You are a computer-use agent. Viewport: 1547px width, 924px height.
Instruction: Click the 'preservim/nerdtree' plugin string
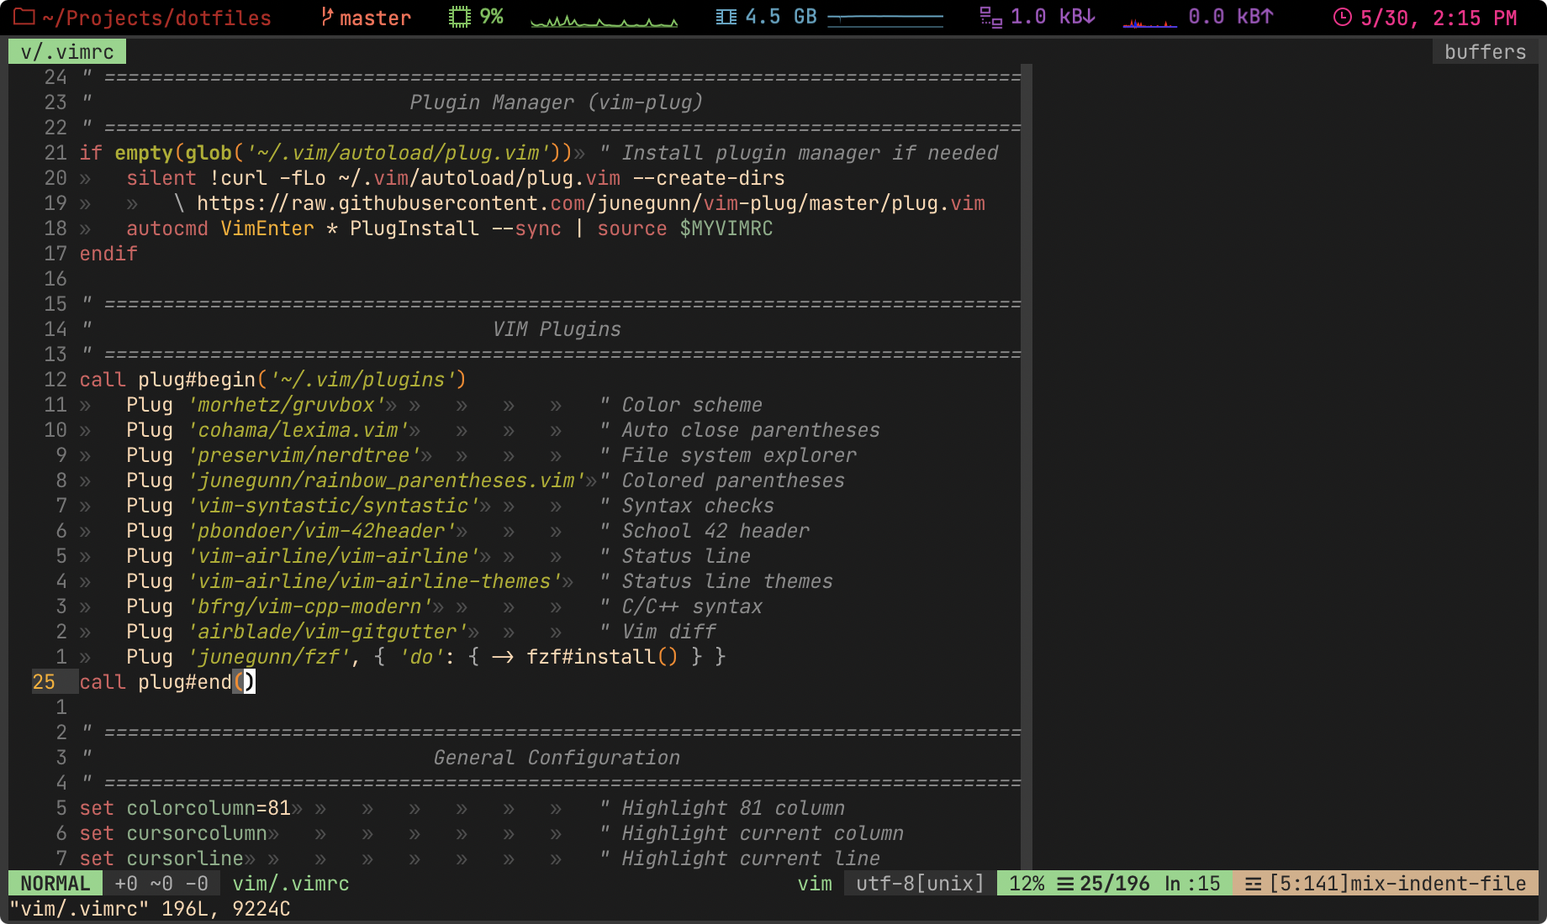[304, 455]
